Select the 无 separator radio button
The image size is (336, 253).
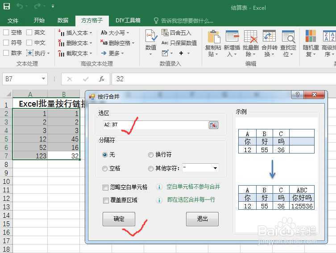[105, 155]
